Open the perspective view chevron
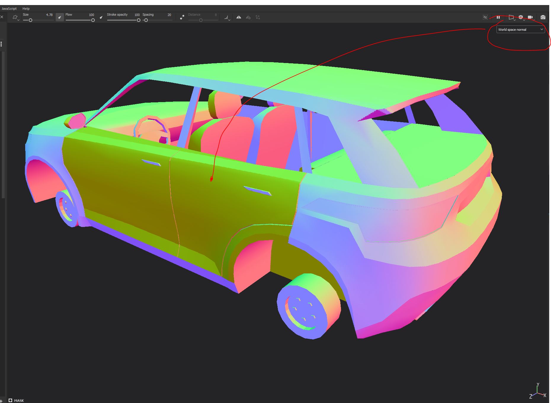Image resolution: width=551 pixels, height=403 pixels. click(x=514, y=20)
